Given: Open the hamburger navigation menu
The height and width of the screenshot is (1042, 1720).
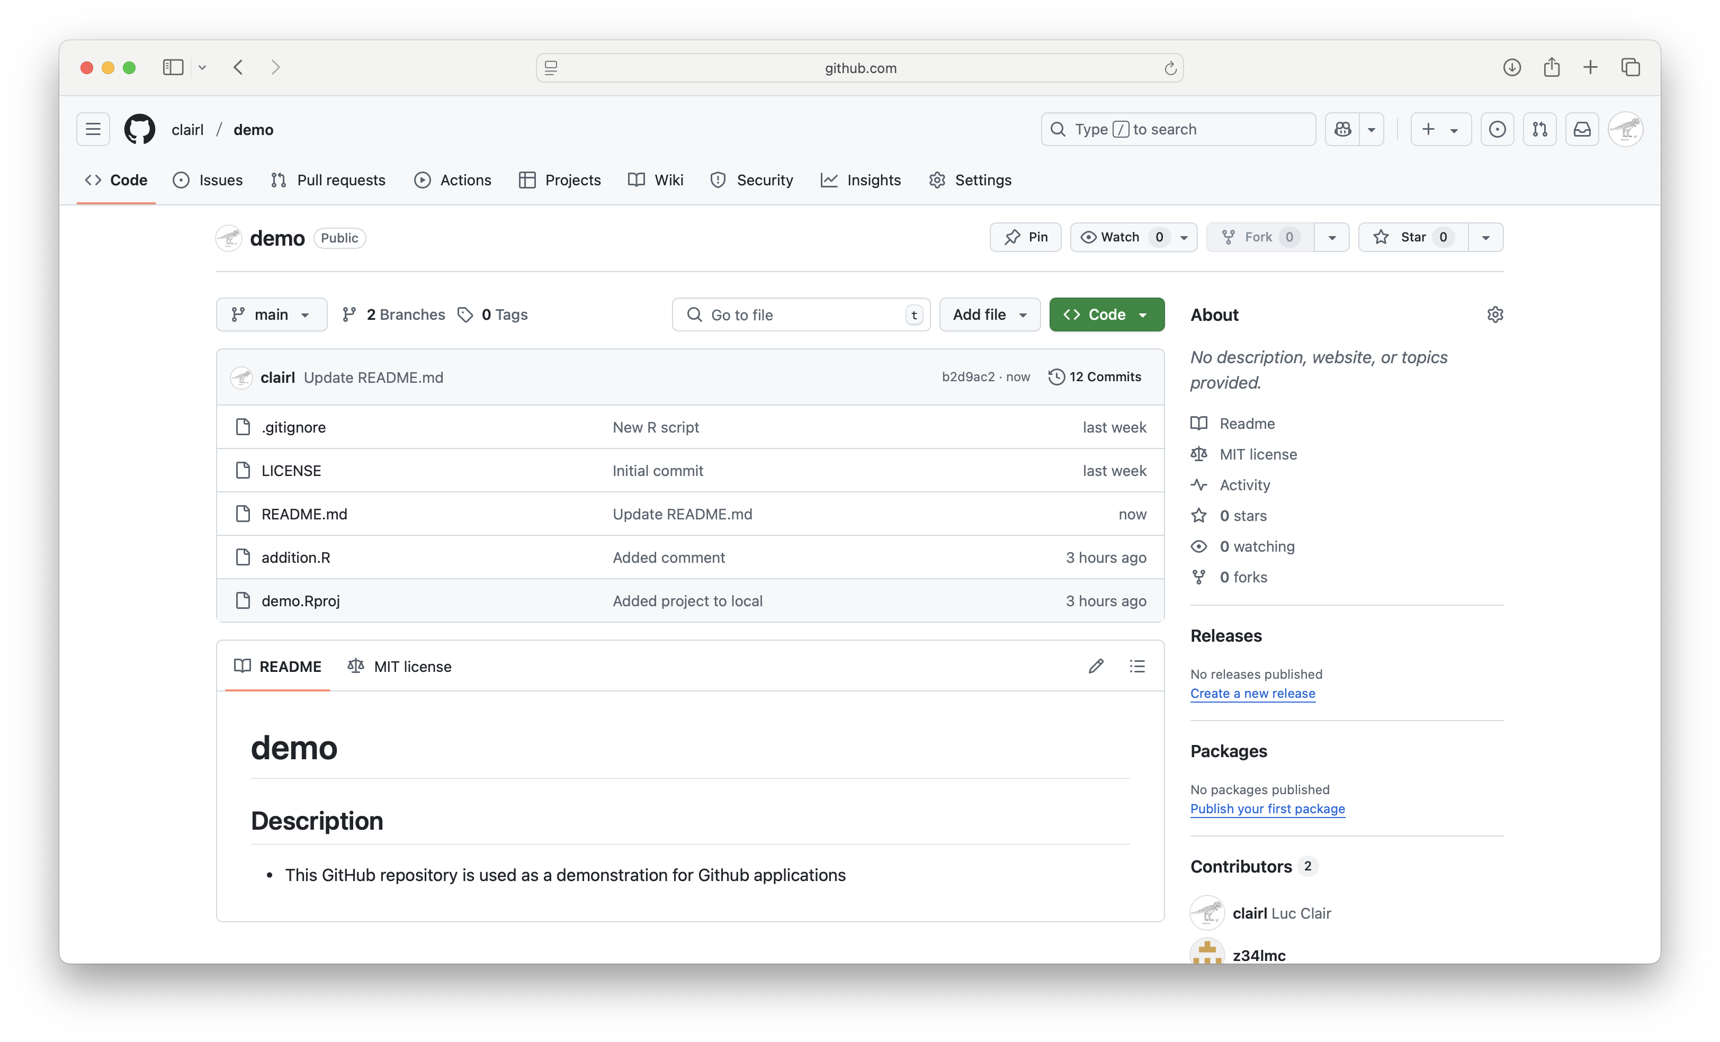Looking at the screenshot, I should coord(93,129).
